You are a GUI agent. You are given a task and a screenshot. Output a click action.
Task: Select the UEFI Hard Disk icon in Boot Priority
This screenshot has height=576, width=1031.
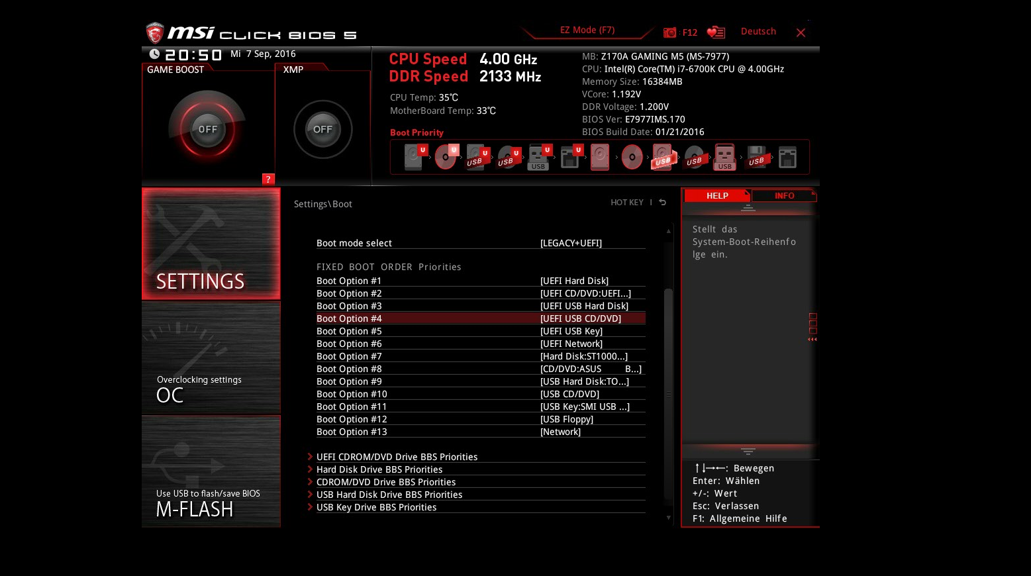point(414,156)
